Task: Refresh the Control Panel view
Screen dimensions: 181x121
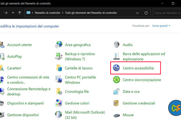Action: [x=146, y=13]
